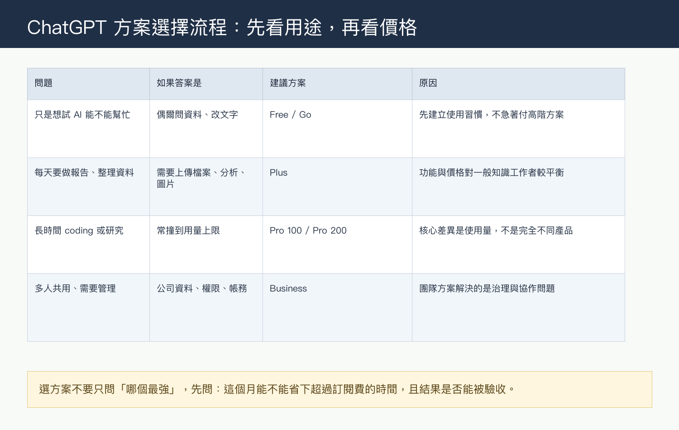Click the cell '常撞到用量上限'

[206, 244]
